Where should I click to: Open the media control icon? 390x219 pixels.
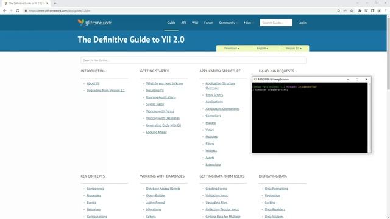tap(366, 11)
